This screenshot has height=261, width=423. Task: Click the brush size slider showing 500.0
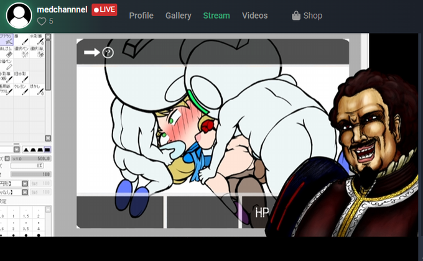30,158
